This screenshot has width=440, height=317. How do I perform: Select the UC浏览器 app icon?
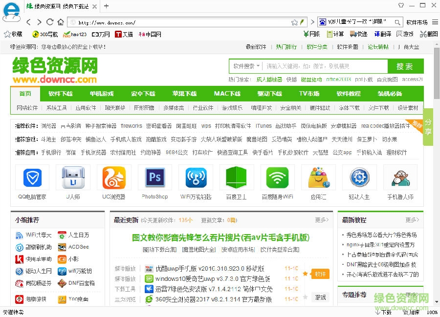pyautogui.click(x=114, y=178)
